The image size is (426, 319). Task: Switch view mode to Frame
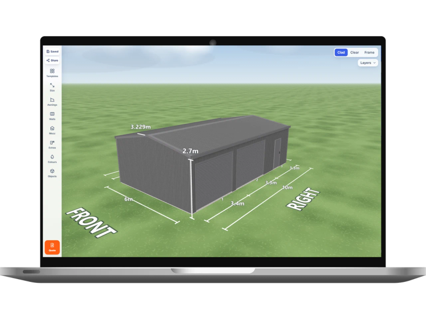click(x=369, y=52)
